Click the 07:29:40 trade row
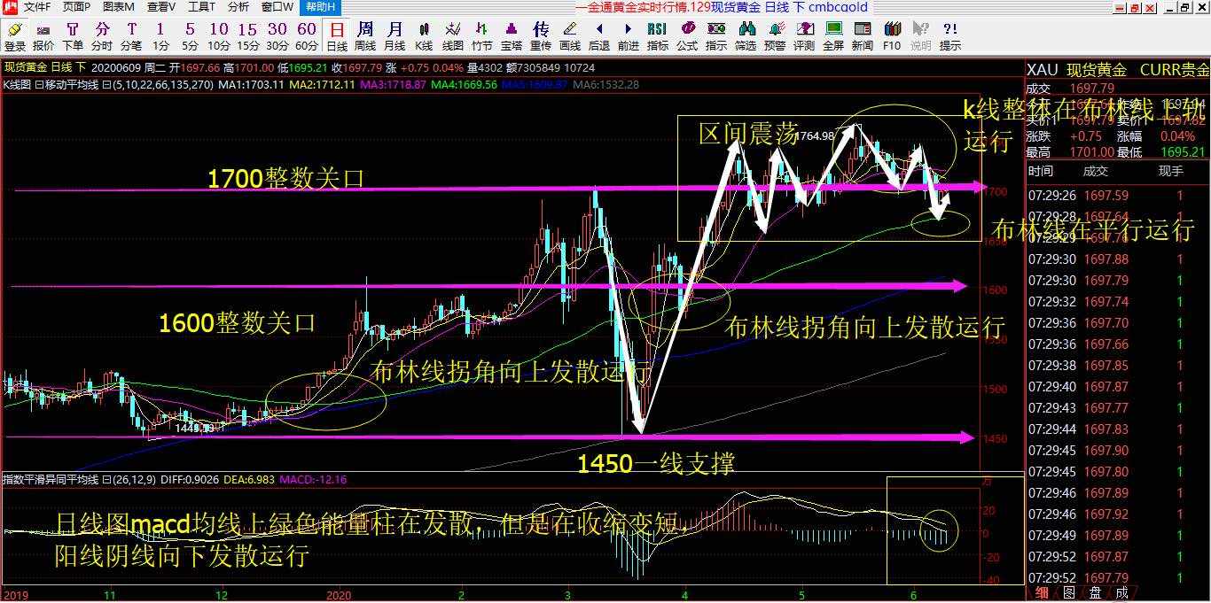 tap(1117, 386)
